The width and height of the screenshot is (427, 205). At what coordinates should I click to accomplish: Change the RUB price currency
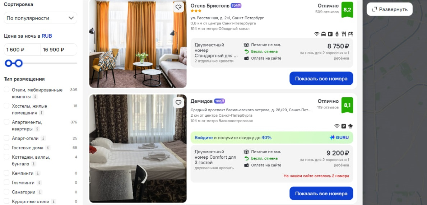(x=47, y=36)
